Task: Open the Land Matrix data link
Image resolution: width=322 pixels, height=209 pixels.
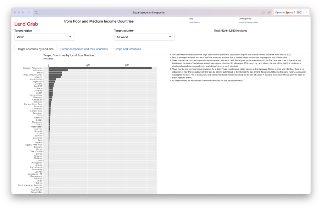Action: click(x=194, y=22)
